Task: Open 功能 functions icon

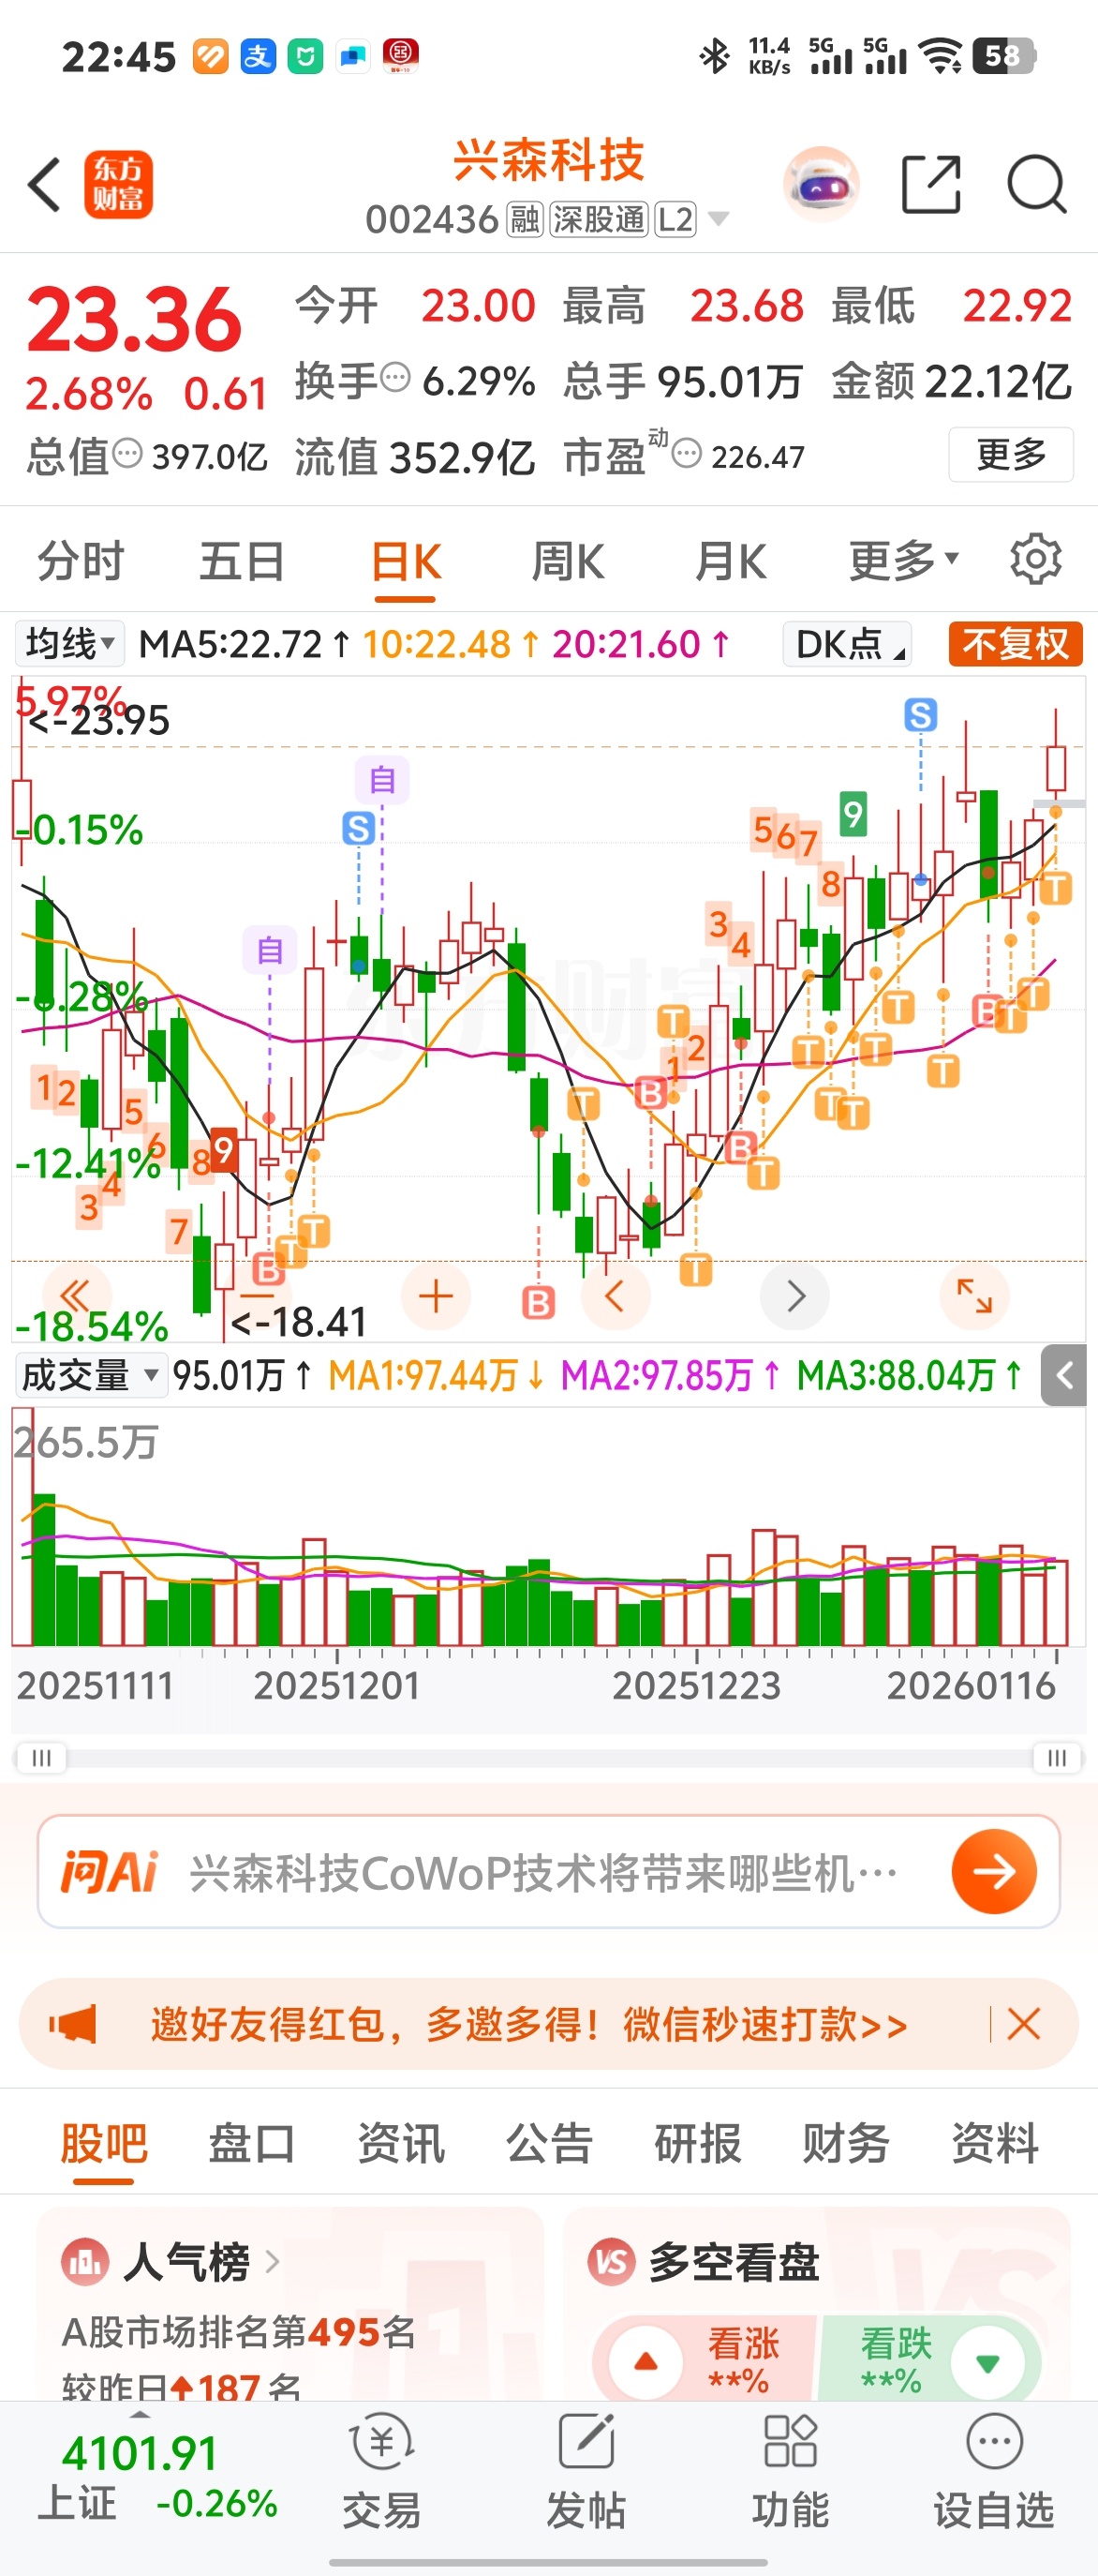Action: point(791,2470)
